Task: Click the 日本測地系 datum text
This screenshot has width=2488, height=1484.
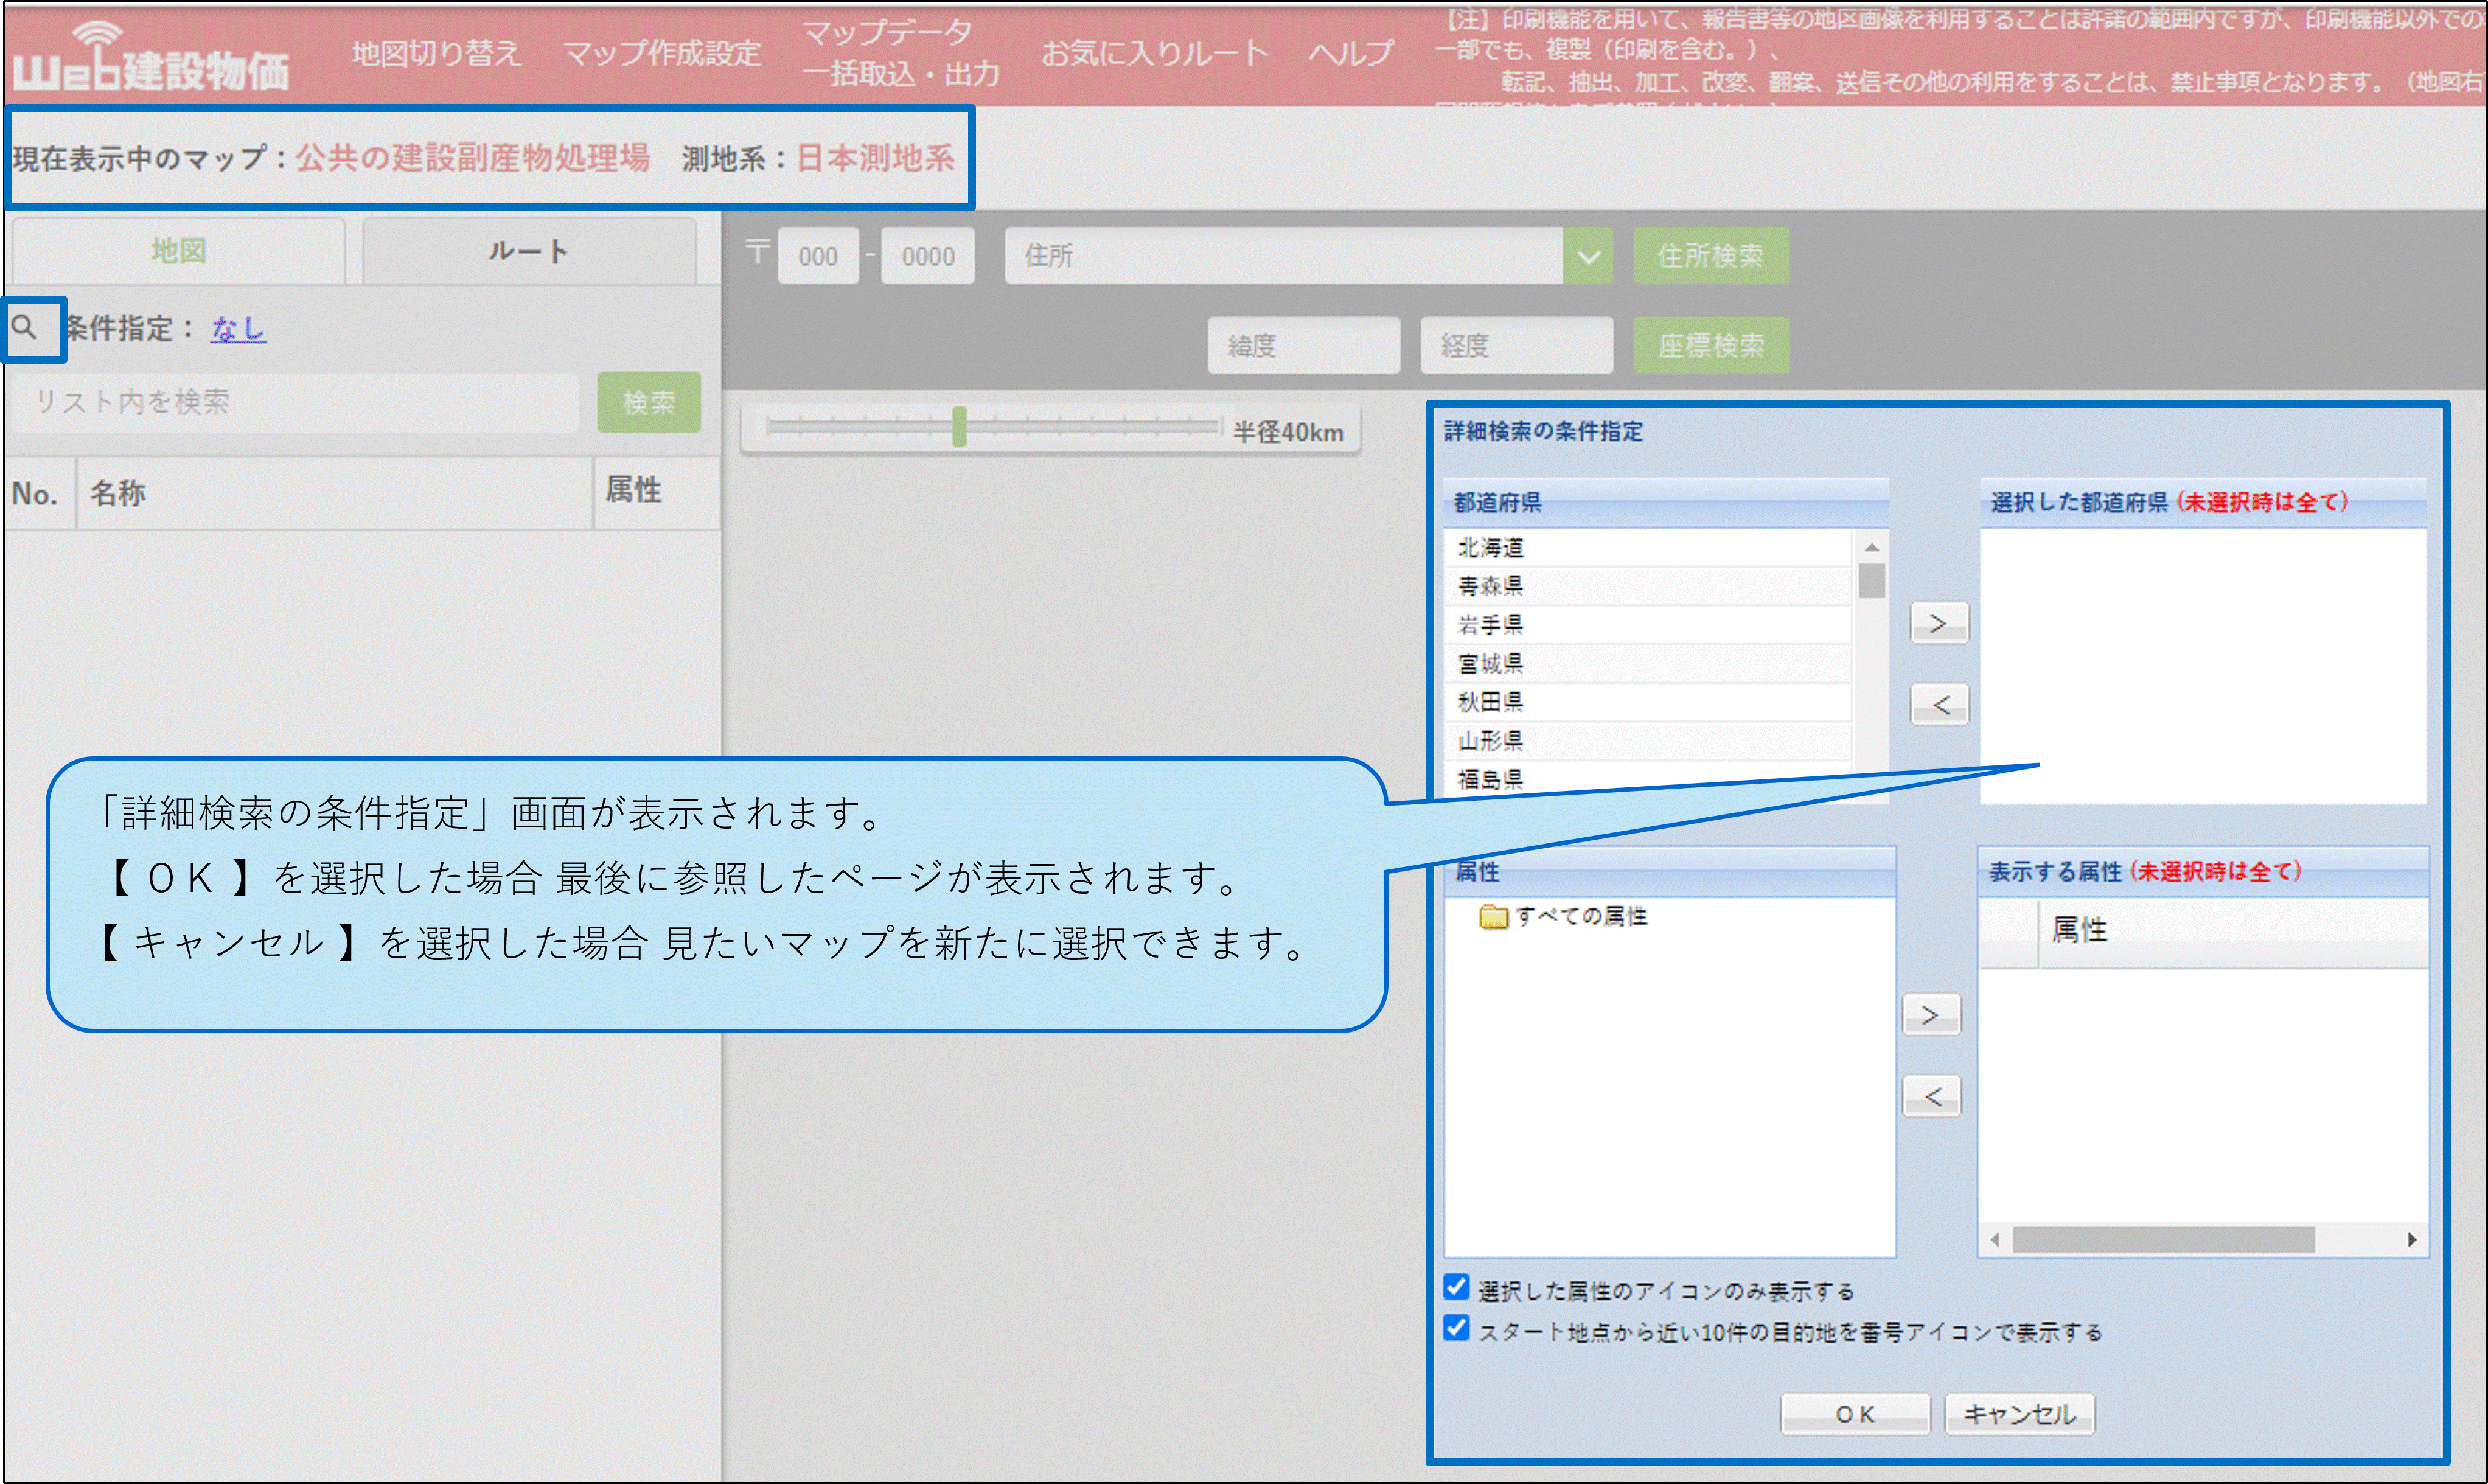Action: click(x=875, y=158)
